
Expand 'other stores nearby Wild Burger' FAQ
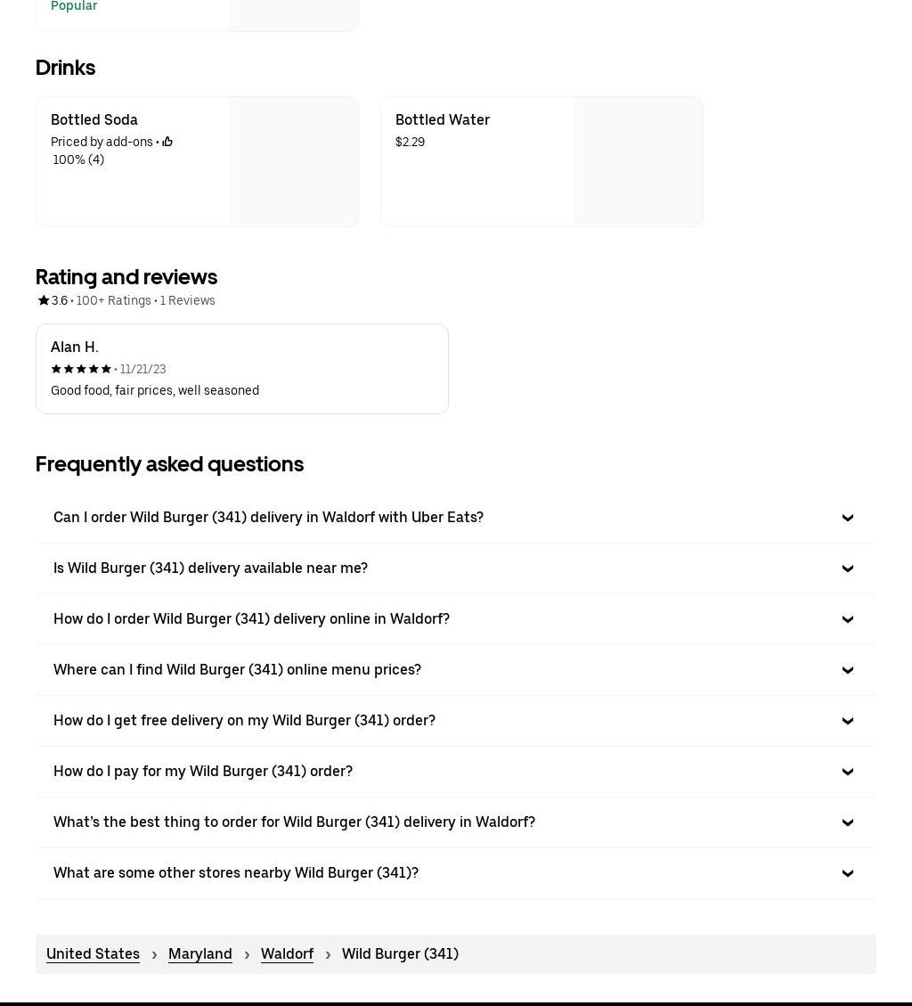click(x=455, y=873)
